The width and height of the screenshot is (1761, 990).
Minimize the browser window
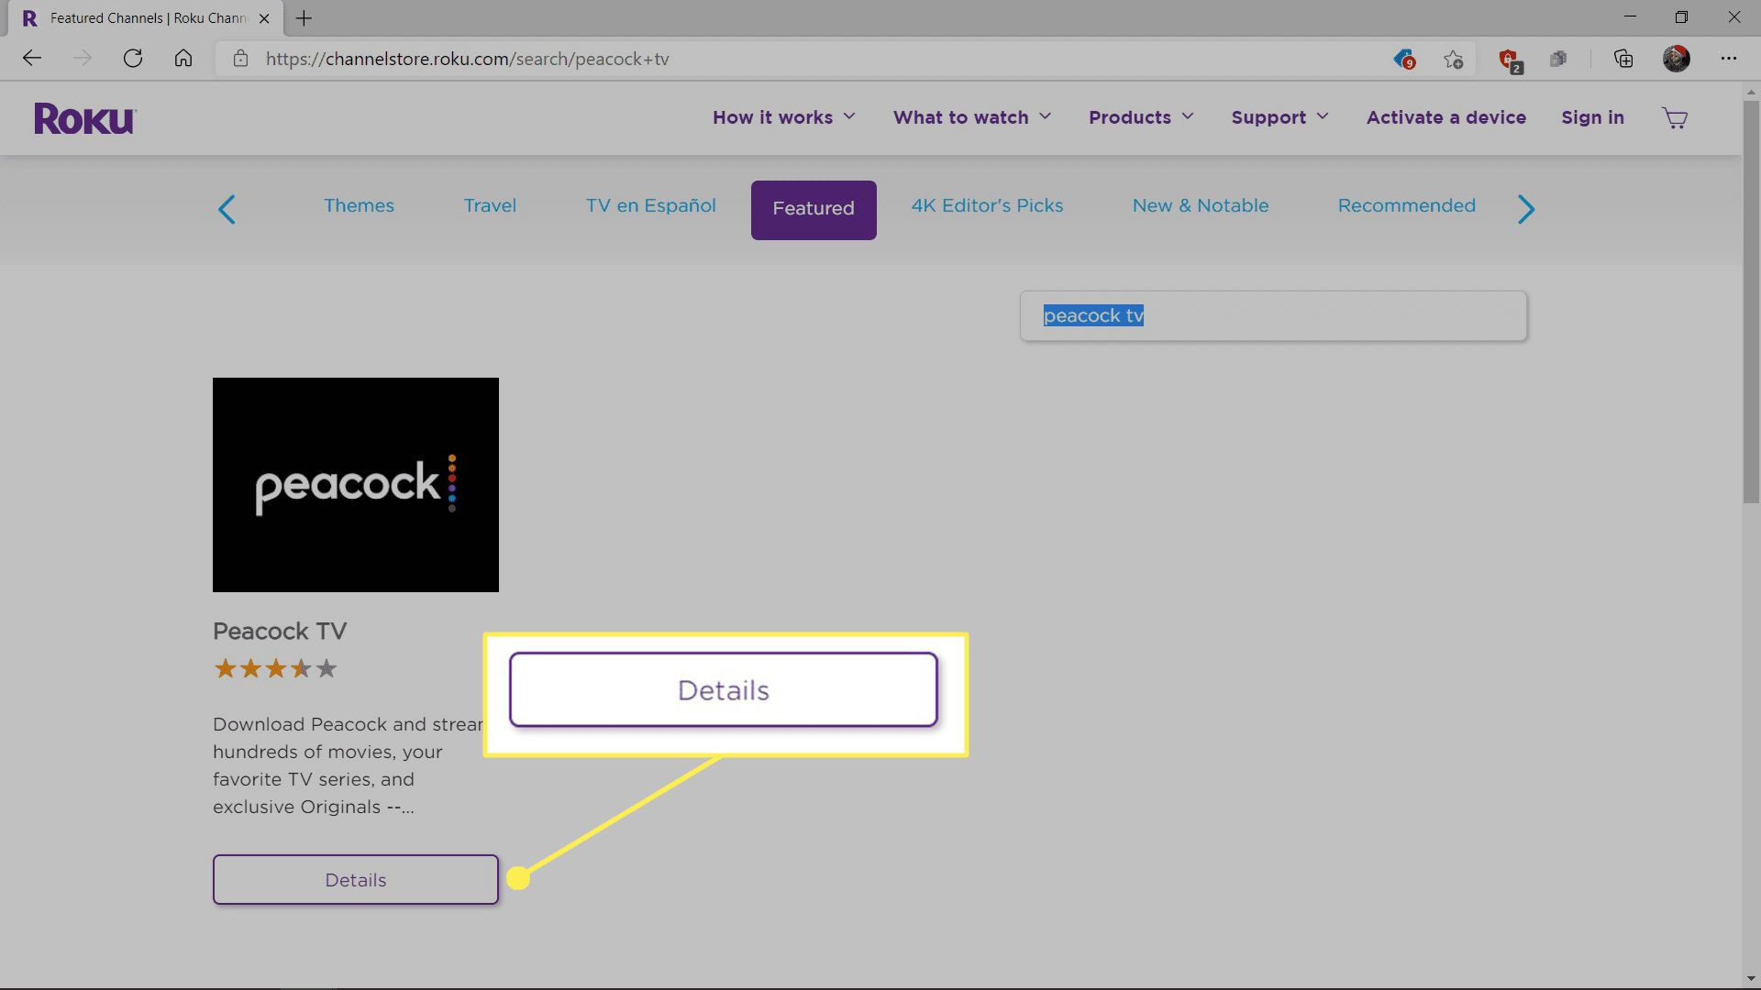[1630, 17]
